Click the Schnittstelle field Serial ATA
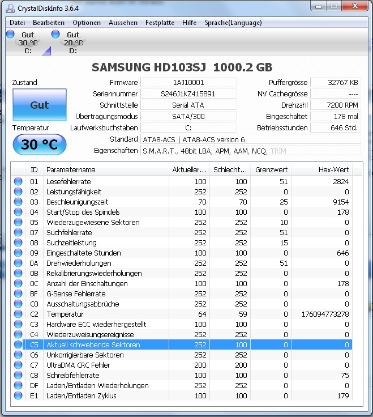The height and width of the screenshot is (417, 373). click(188, 105)
